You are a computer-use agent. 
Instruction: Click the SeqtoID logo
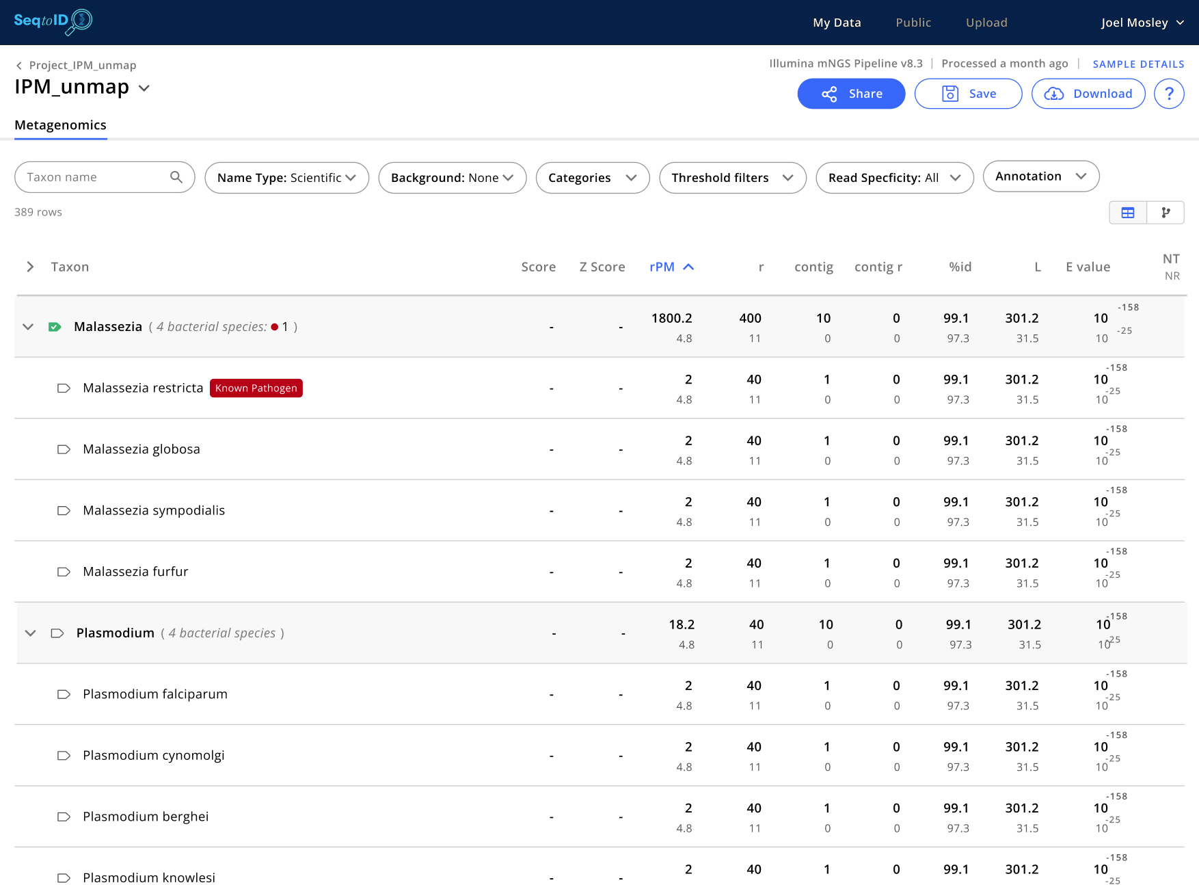click(53, 21)
